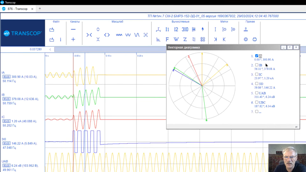Click the recording header text ТП №1яч.7
Screen dimensions: 306x172
(x=213, y=16)
